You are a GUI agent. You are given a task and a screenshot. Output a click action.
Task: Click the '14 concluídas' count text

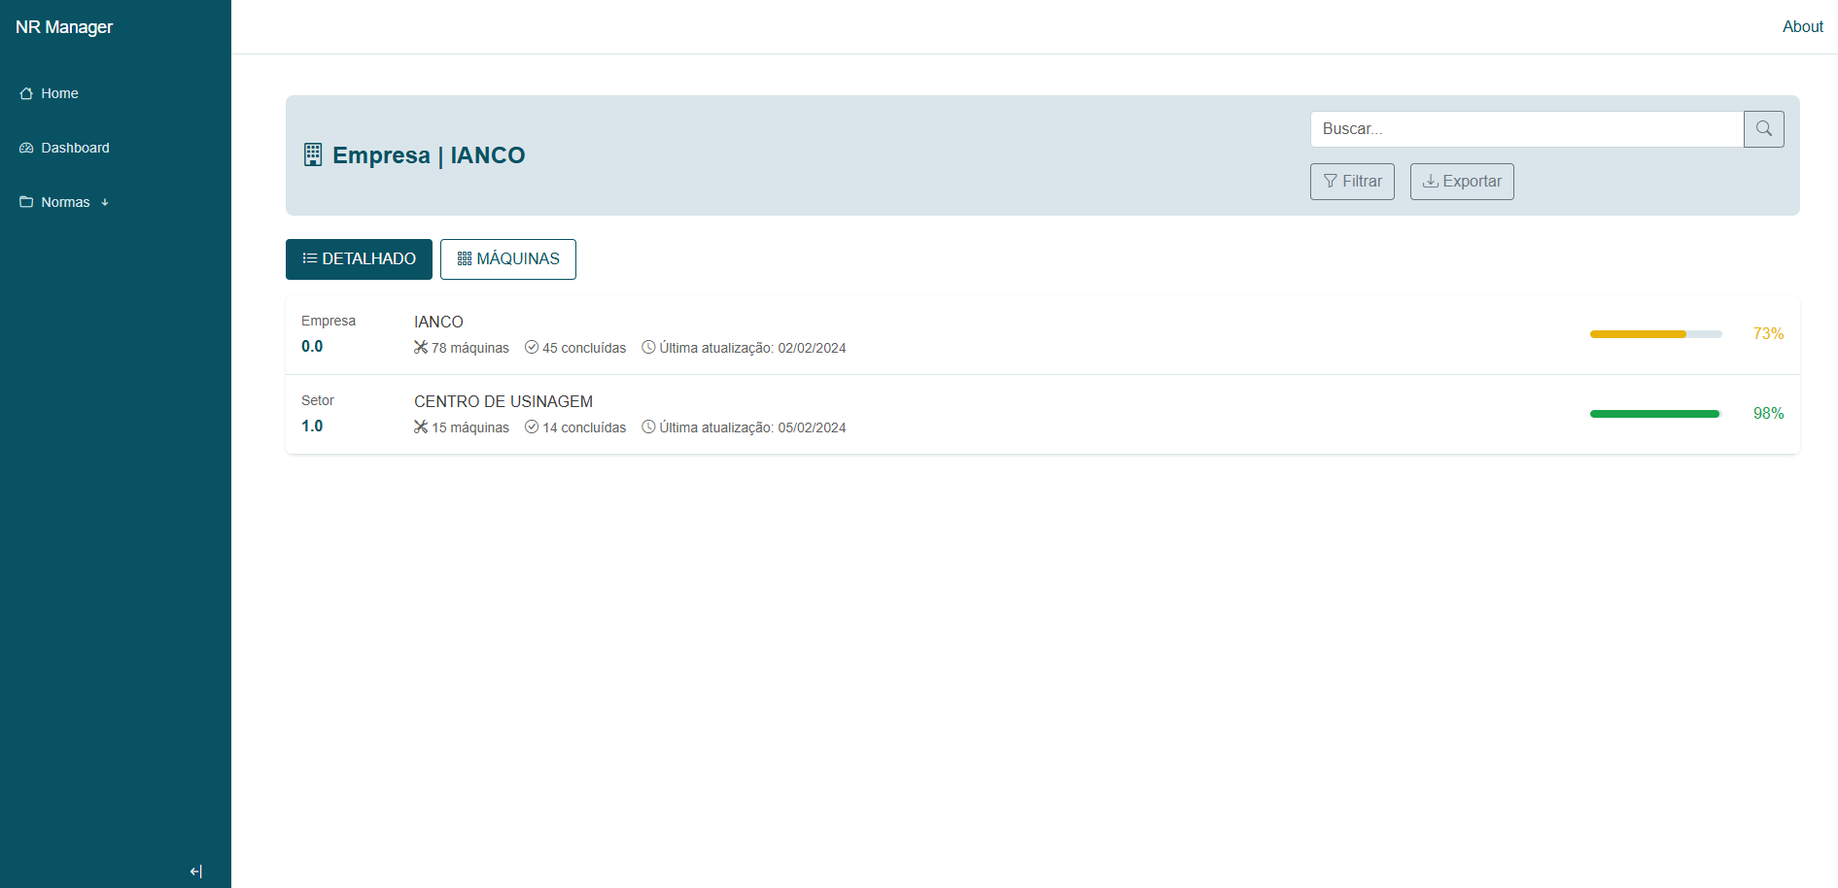pos(584,427)
